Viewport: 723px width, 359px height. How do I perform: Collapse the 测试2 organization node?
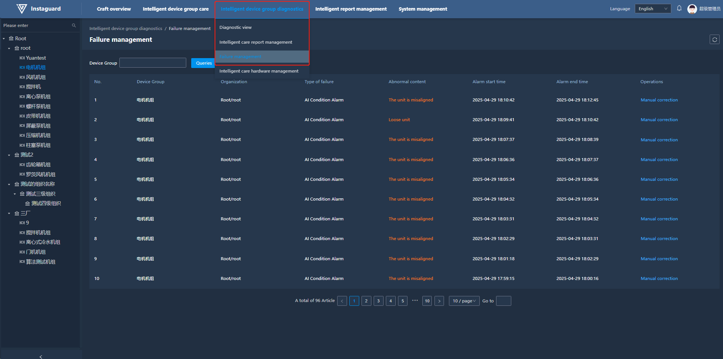(9, 155)
